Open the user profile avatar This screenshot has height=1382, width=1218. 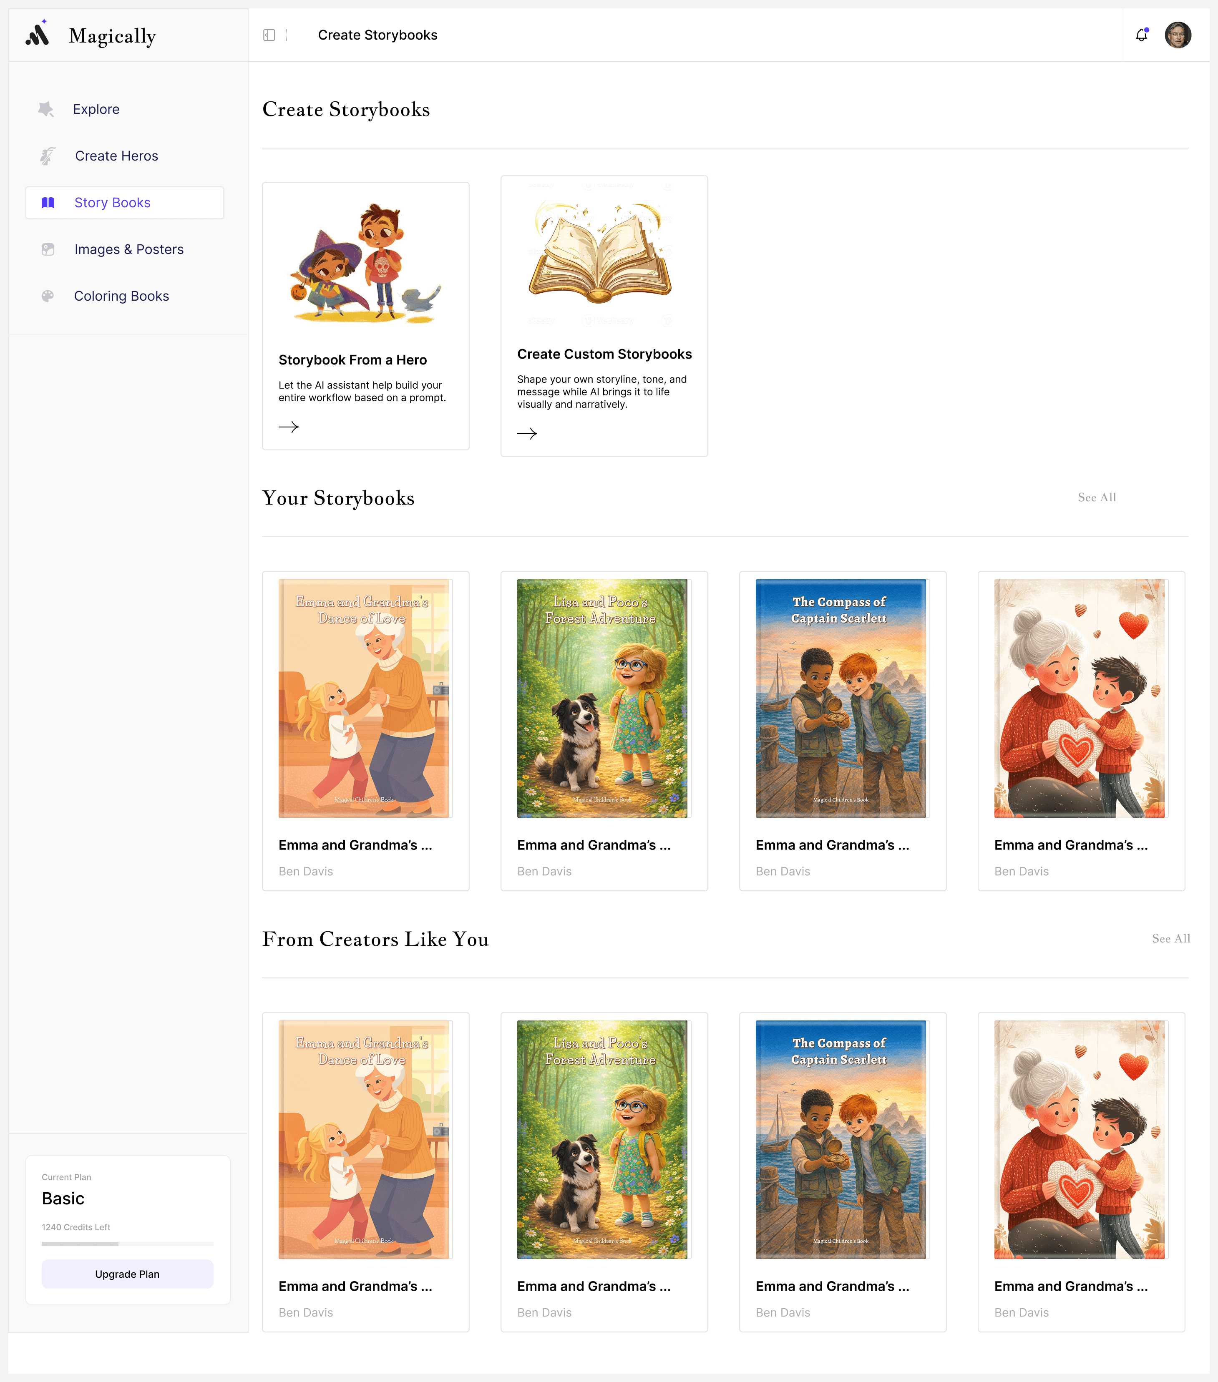[x=1178, y=35]
